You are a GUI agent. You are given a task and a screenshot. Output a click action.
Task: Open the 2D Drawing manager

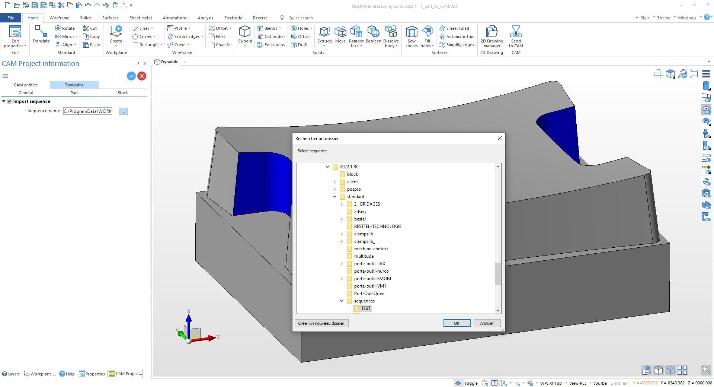tap(492, 37)
